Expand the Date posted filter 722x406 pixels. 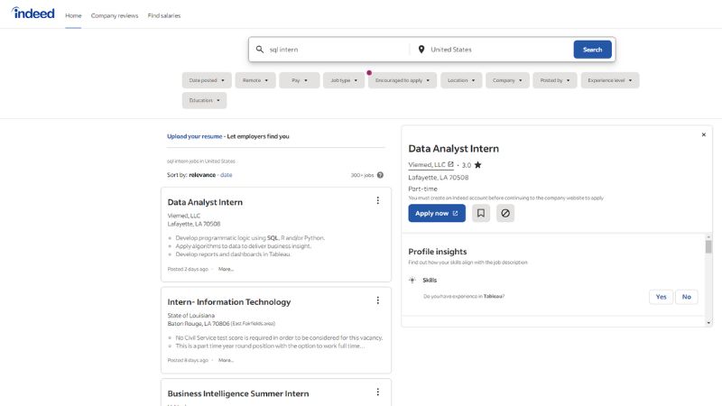pyautogui.click(x=207, y=80)
